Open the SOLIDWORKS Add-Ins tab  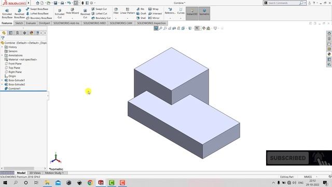(x=66, y=23)
